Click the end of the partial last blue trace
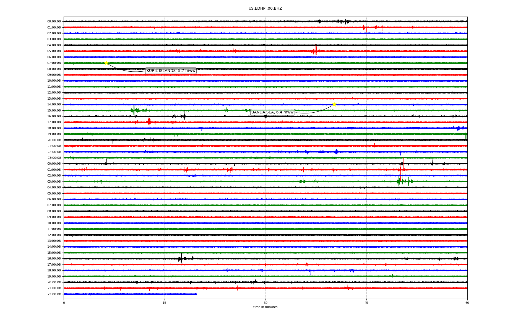The height and width of the screenshot is (332, 531). click(197, 294)
